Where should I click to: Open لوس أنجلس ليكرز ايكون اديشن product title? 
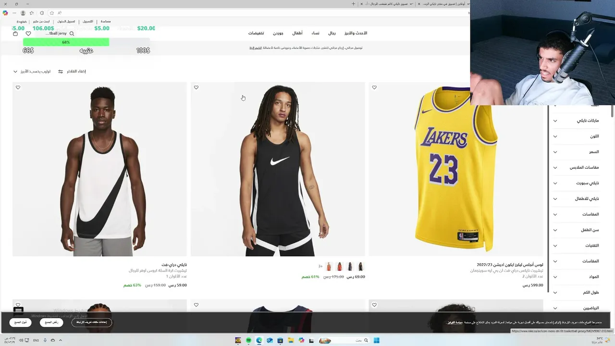coord(510,265)
